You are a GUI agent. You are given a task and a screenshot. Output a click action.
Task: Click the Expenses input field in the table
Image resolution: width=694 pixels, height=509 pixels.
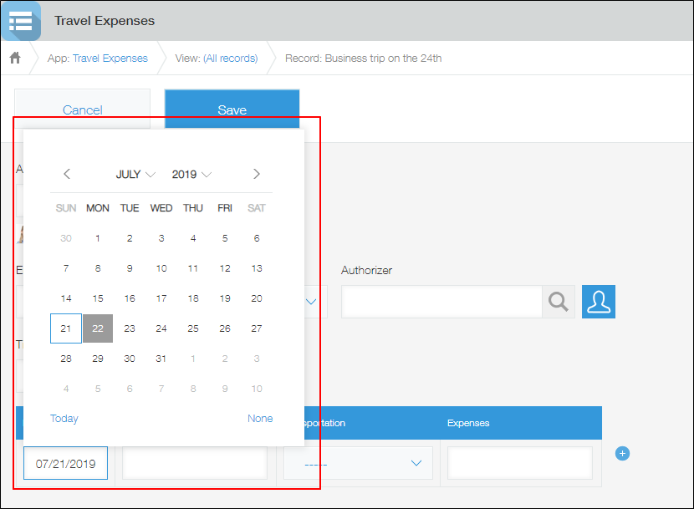pos(519,462)
